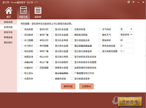Screen dimensions: 146x108
Task: Check the 显示技能施法条 option
Action: coord(72,40)
